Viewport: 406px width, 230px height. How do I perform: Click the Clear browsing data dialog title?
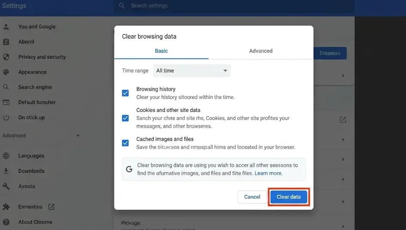(149, 36)
